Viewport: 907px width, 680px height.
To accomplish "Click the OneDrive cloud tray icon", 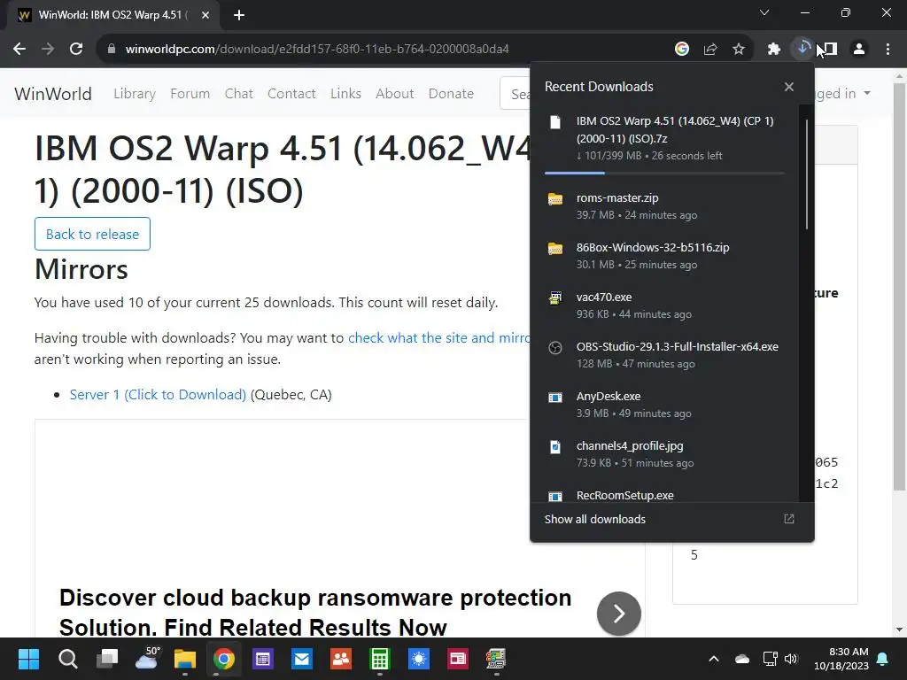I will (742, 659).
